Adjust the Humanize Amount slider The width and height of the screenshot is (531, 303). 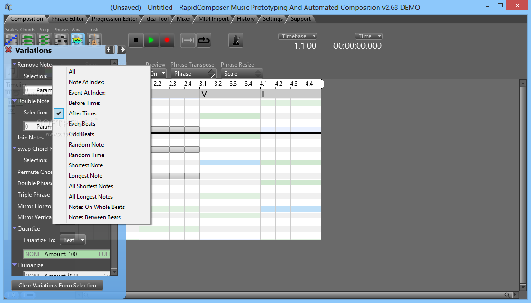[67, 274]
